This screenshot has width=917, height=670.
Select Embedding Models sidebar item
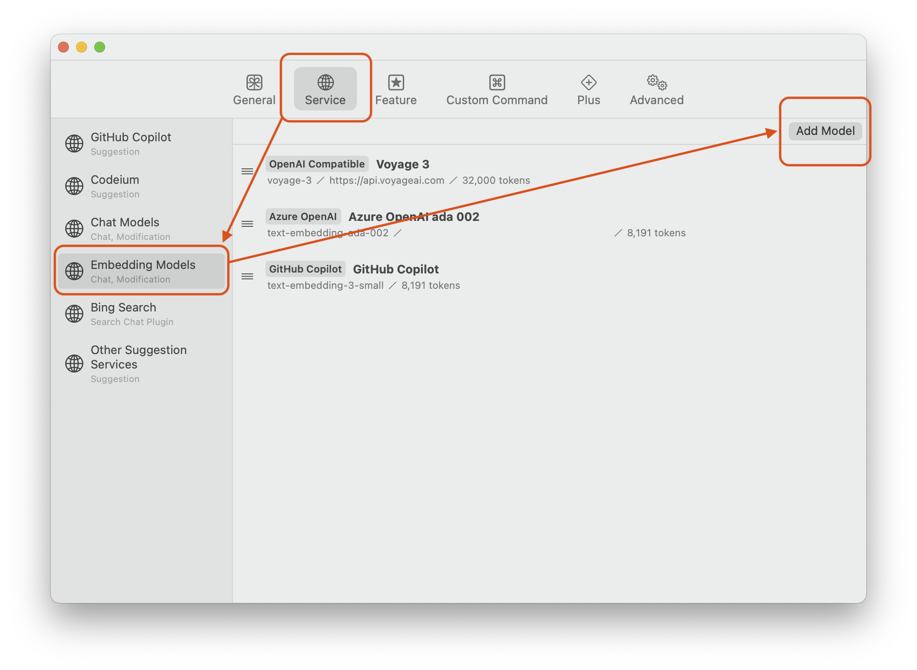point(143,271)
